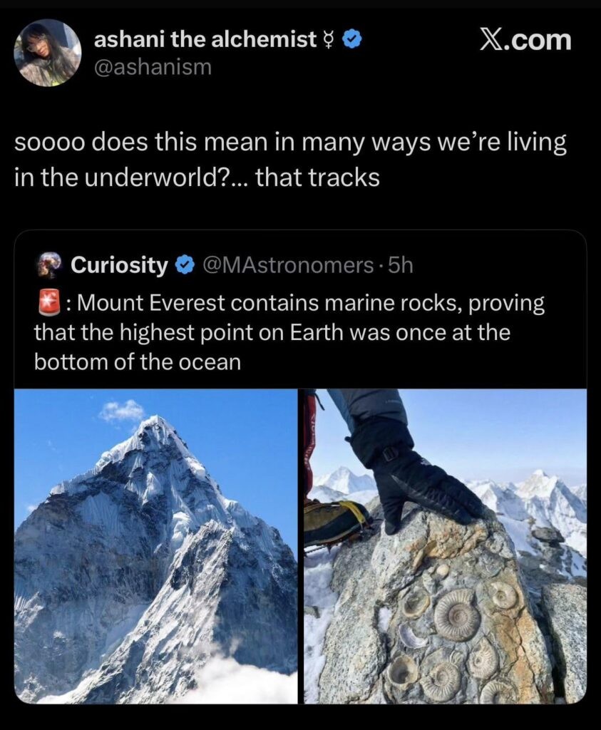Viewport: 601px width, 730px height.
Task: Click the X.com logo watermark
Action: point(525,41)
